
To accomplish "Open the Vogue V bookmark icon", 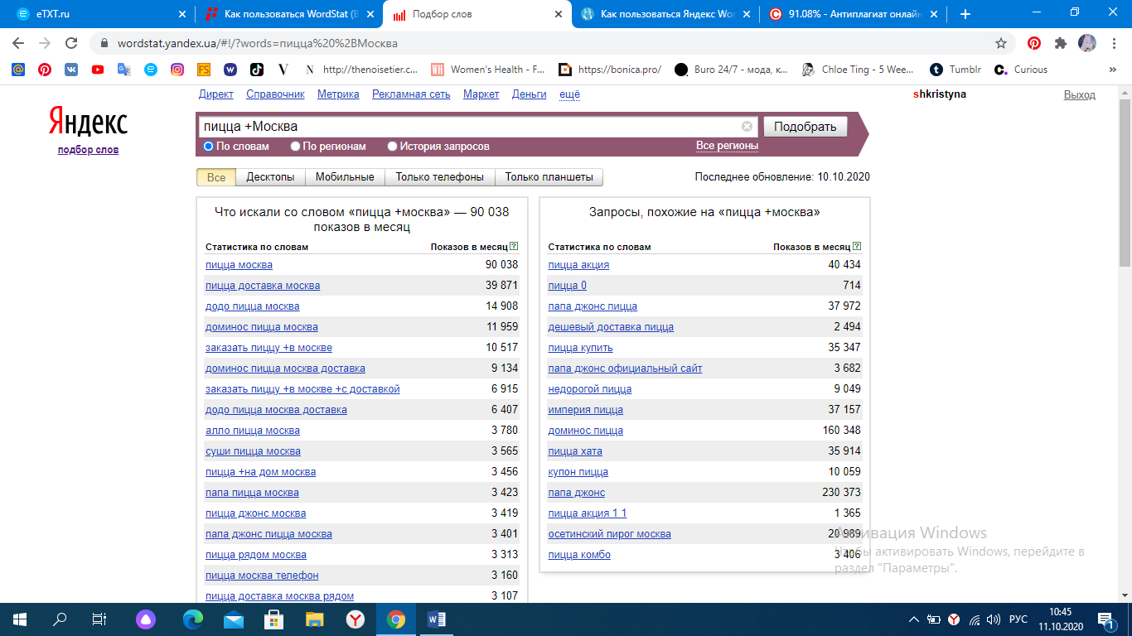I will [x=283, y=70].
